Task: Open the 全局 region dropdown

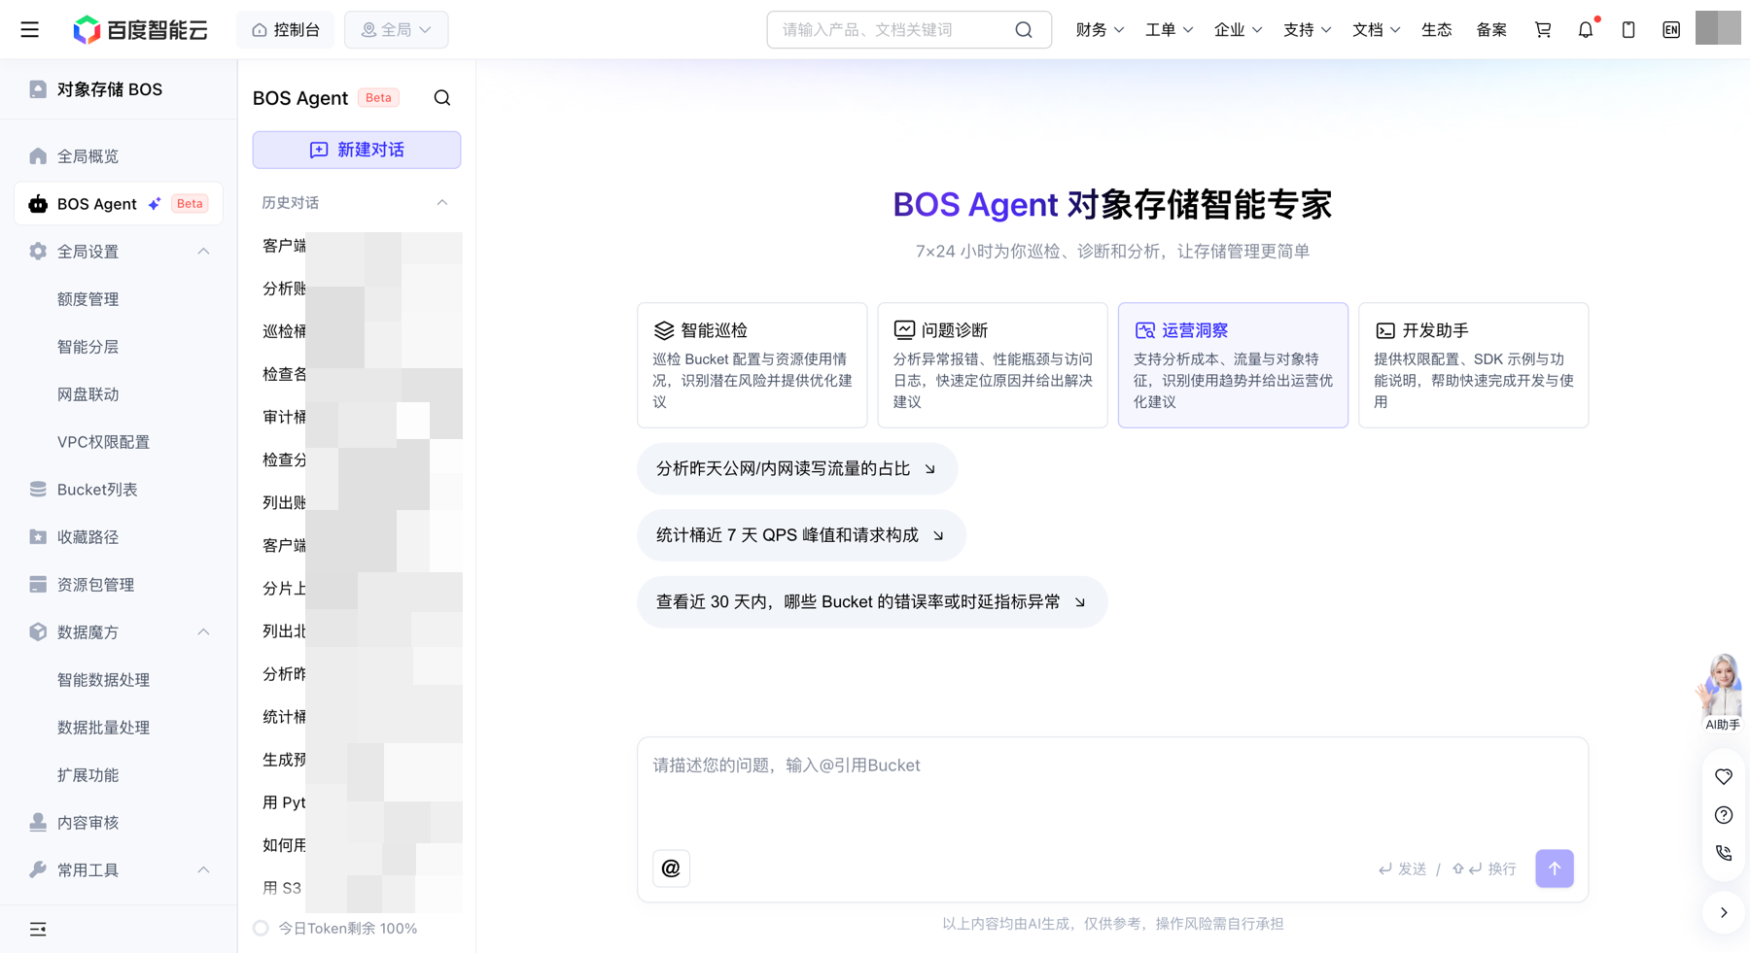Action: (396, 30)
